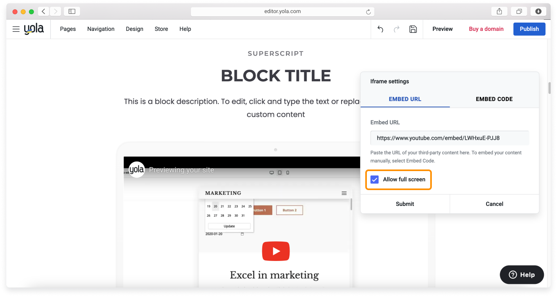Click the Embed URL input field
This screenshot has width=557, height=297.
(449, 138)
